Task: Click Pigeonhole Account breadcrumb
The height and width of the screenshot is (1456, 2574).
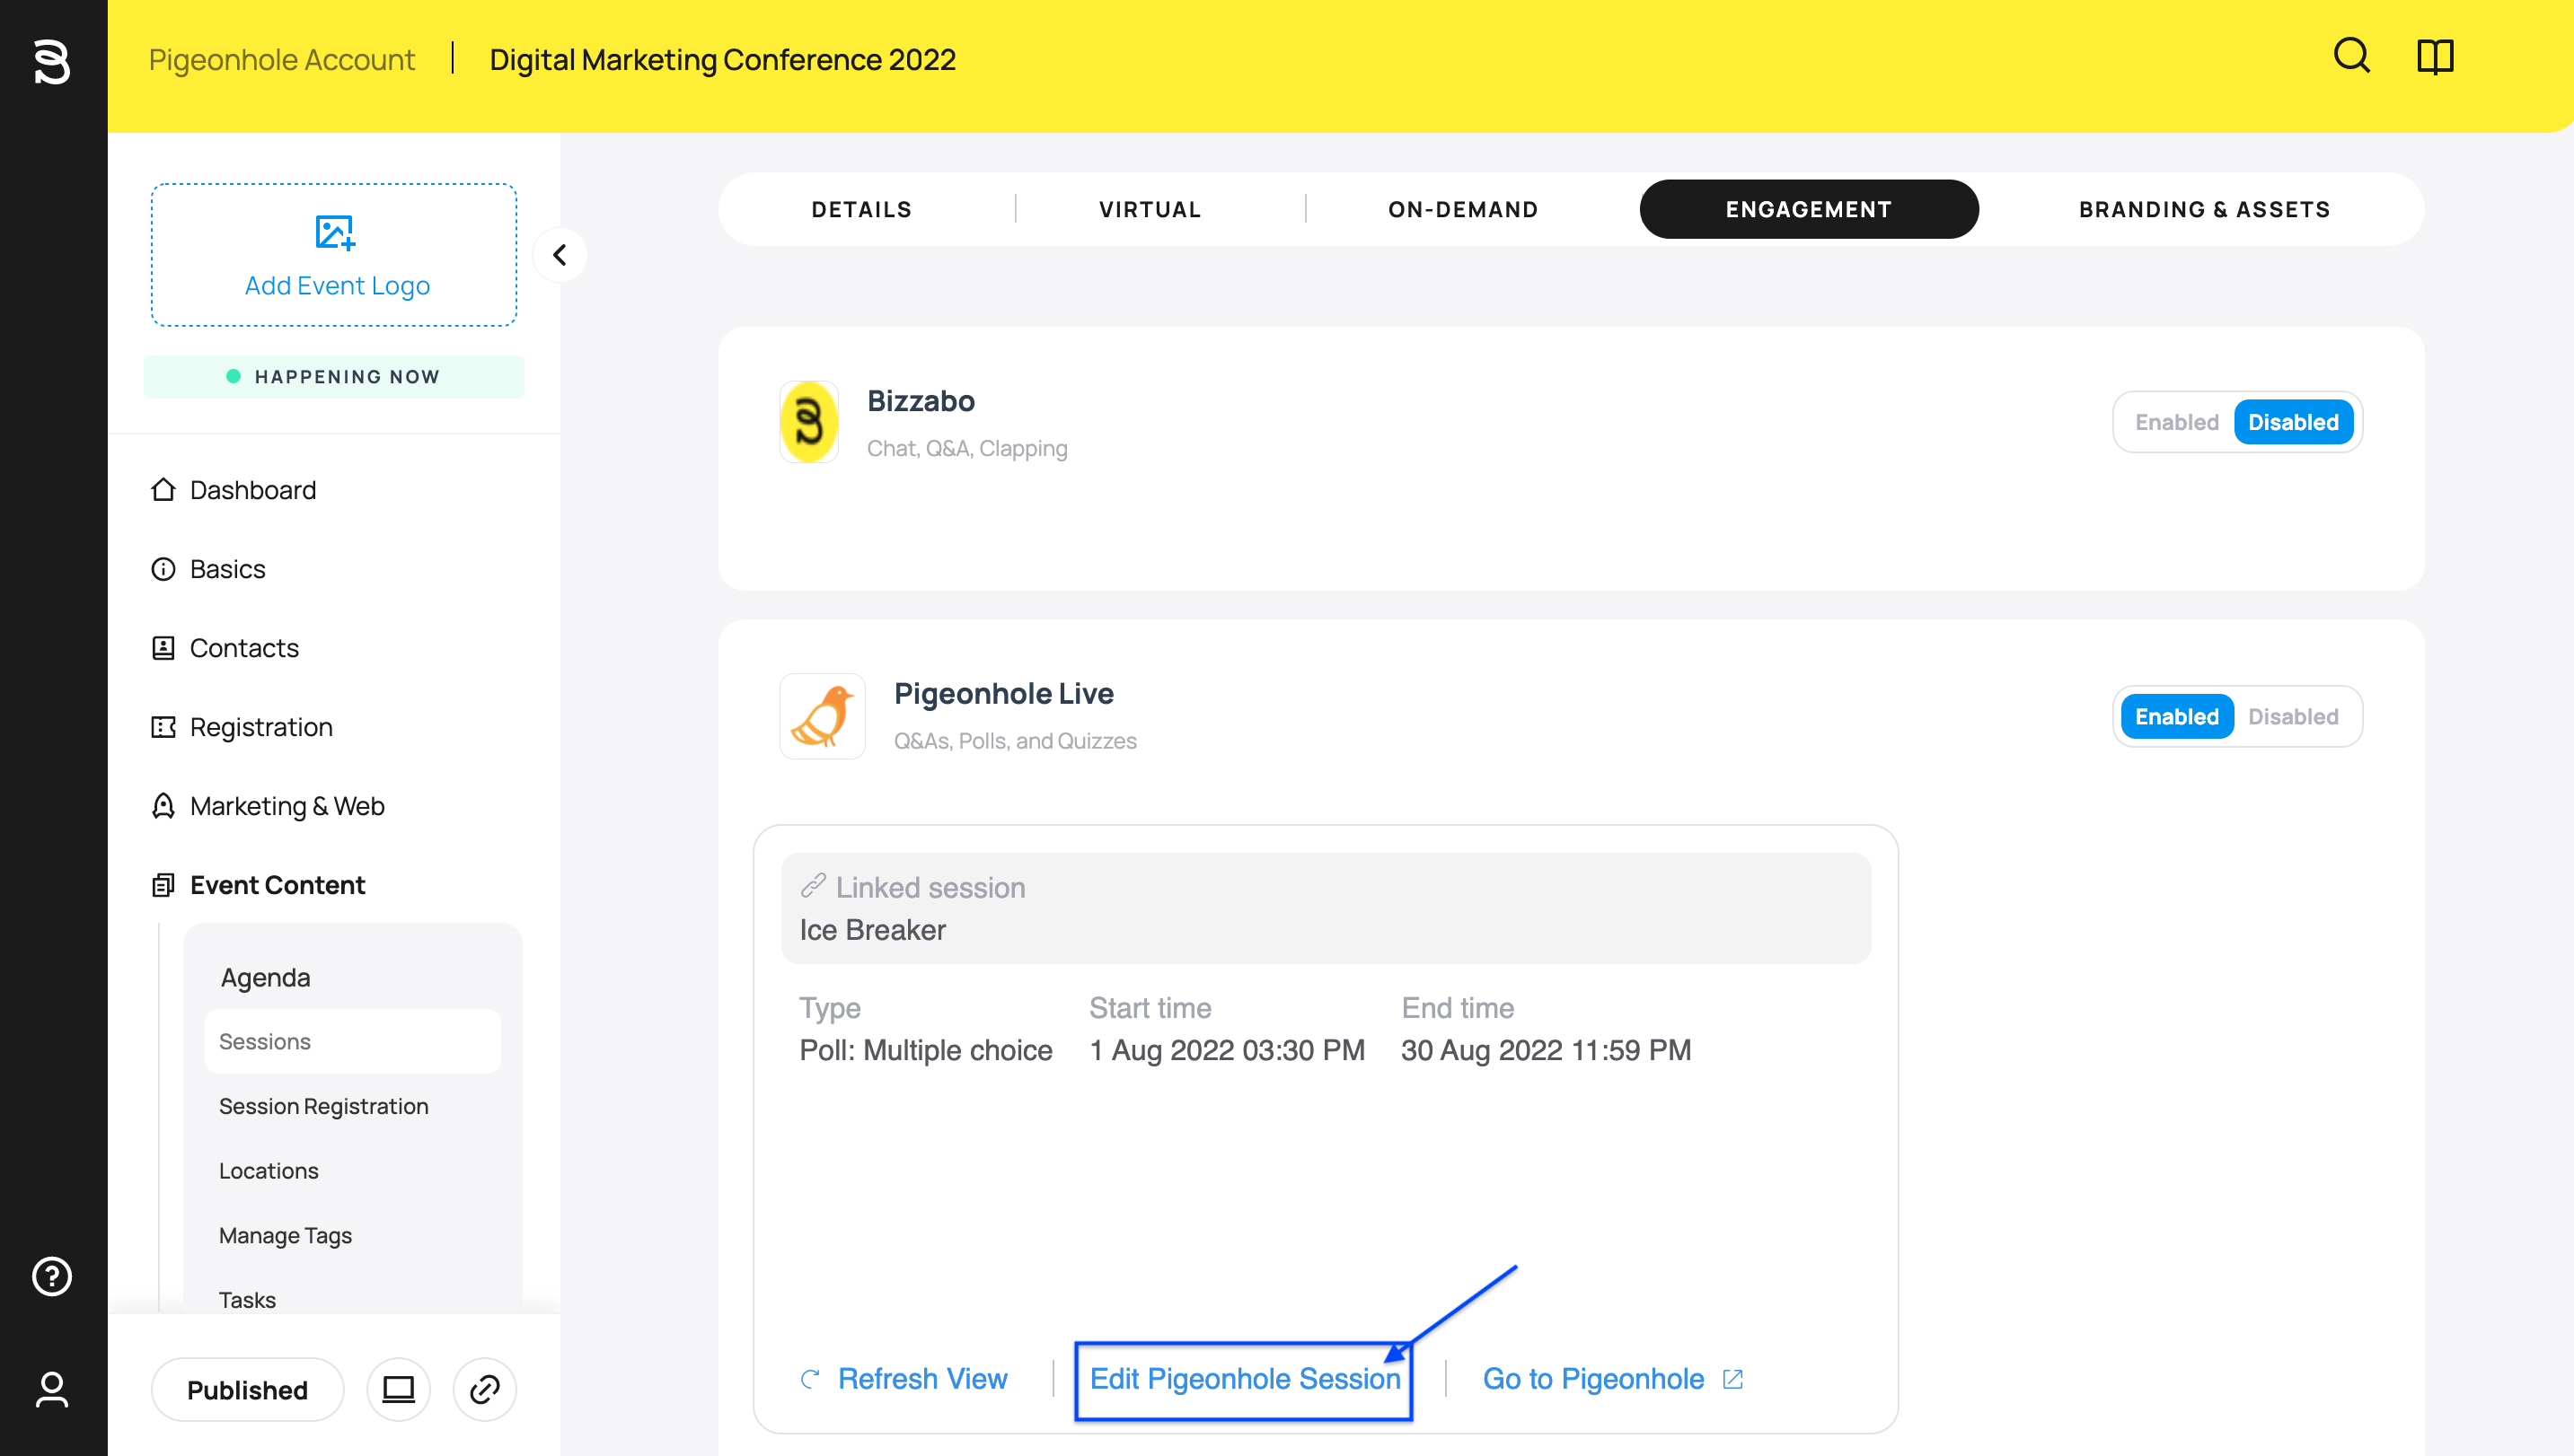Action: (281, 59)
